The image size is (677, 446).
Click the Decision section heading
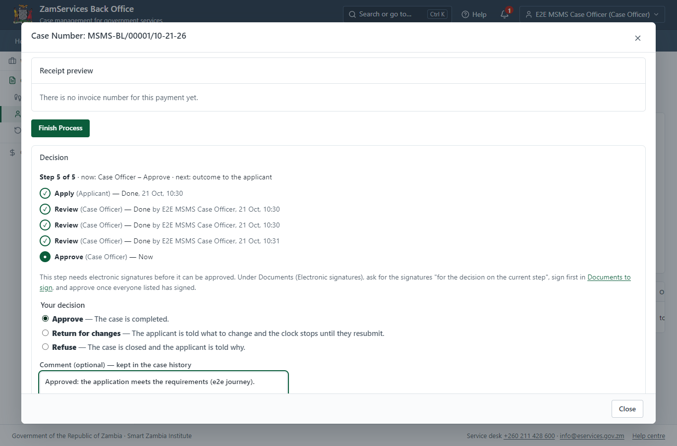[x=54, y=158]
